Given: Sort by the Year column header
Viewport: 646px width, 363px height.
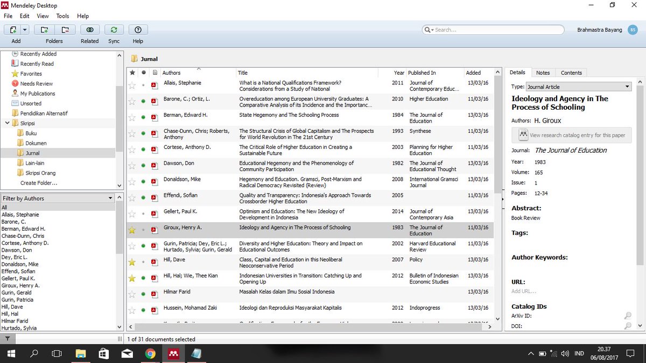Looking at the screenshot, I should coord(392,73).
